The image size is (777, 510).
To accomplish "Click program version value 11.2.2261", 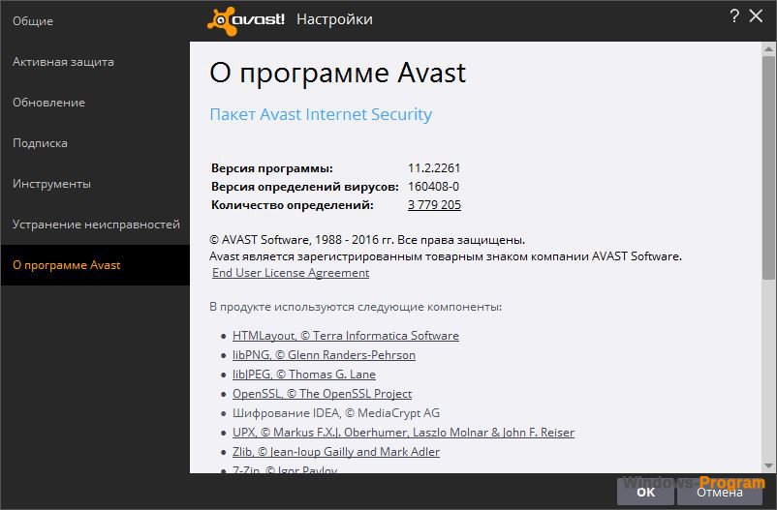I will (434, 167).
